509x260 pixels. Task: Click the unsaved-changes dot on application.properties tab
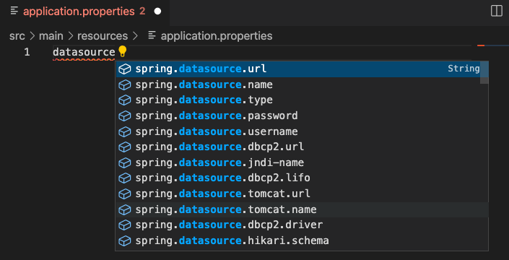(x=157, y=12)
